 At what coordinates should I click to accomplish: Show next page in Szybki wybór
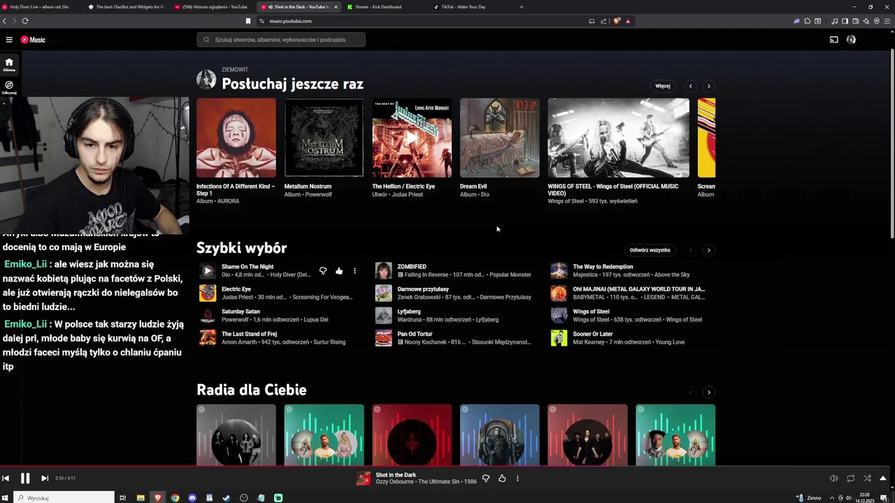pyautogui.click(x=708, y=250)
